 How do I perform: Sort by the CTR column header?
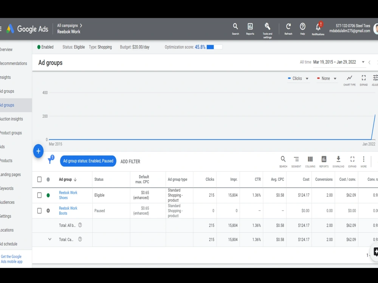(x=258, y=179)
